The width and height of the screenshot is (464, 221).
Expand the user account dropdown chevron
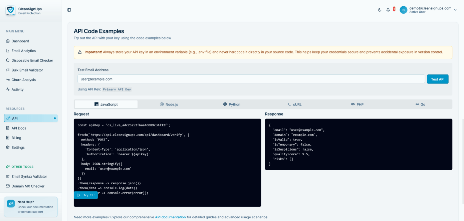pyautogui.click(x=455, y=10)
